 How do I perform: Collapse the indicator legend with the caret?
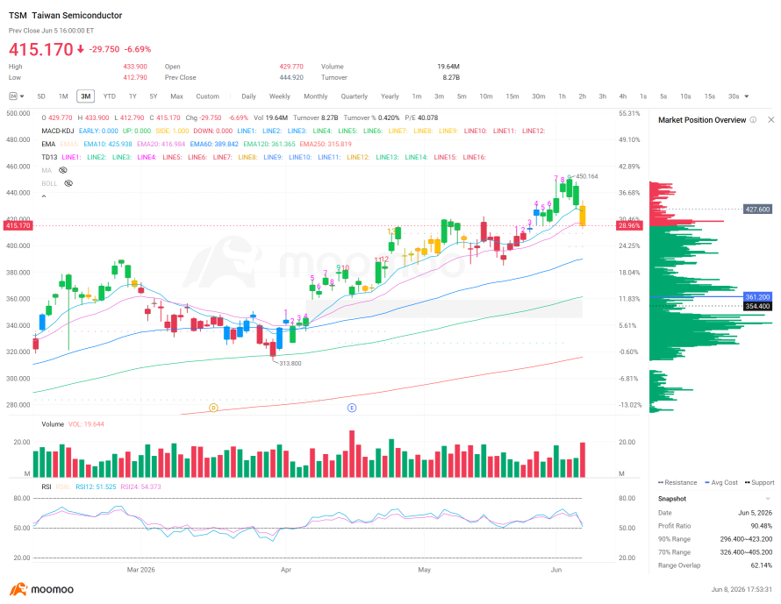[44, 196]
